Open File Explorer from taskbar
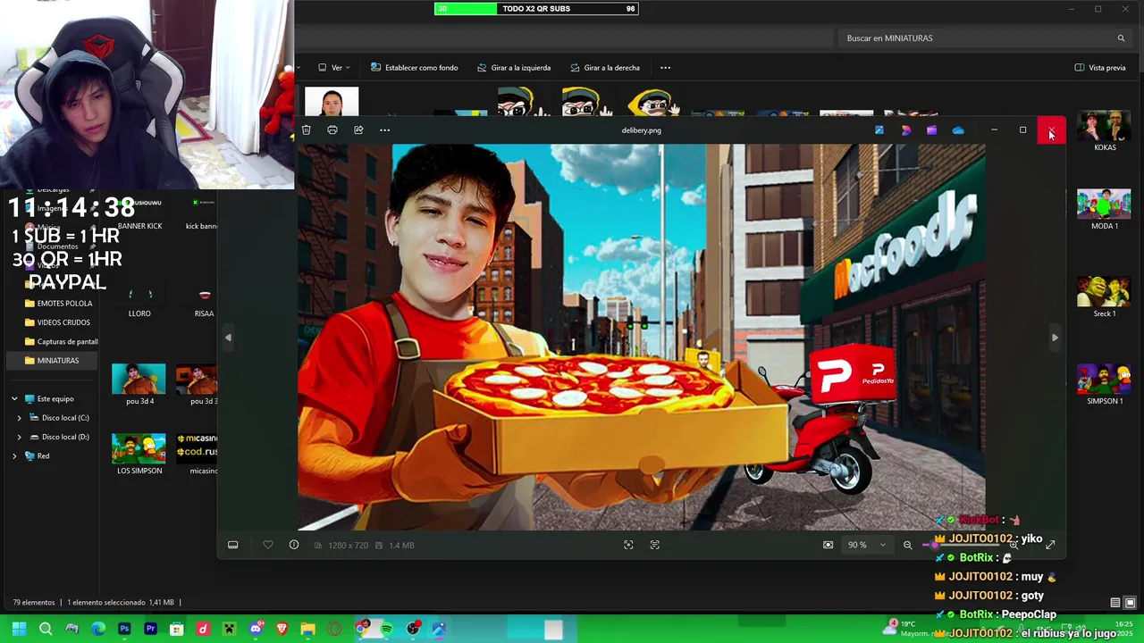The width and height of the screenshot is (1144, 643). pyautogui.click(x=307, y=629)
